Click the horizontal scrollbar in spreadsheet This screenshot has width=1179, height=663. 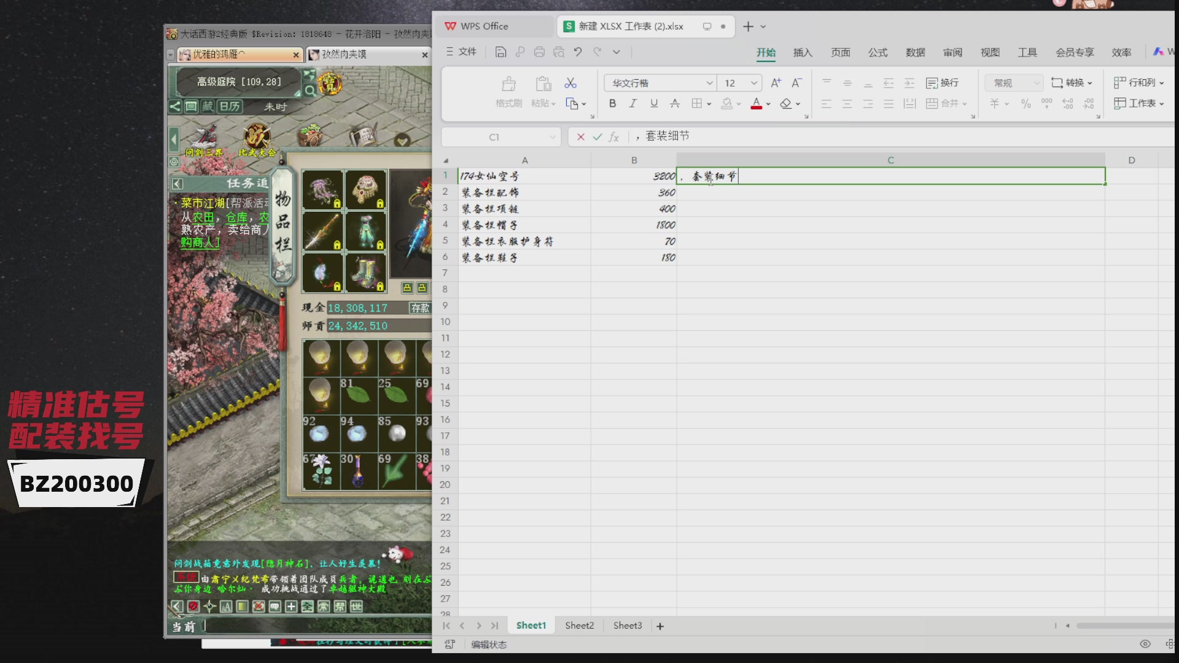[1125, 626]
